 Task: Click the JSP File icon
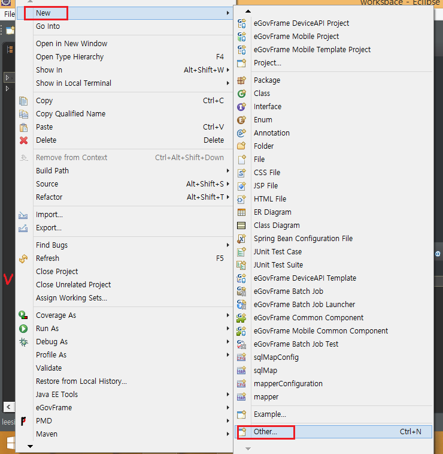(242, 185)
